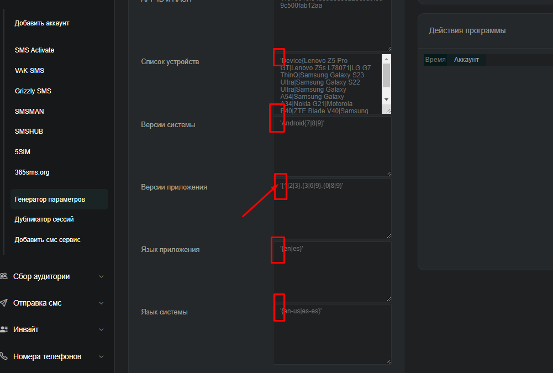Click resize handle of Язык системы textarea

tap(388, 361)
